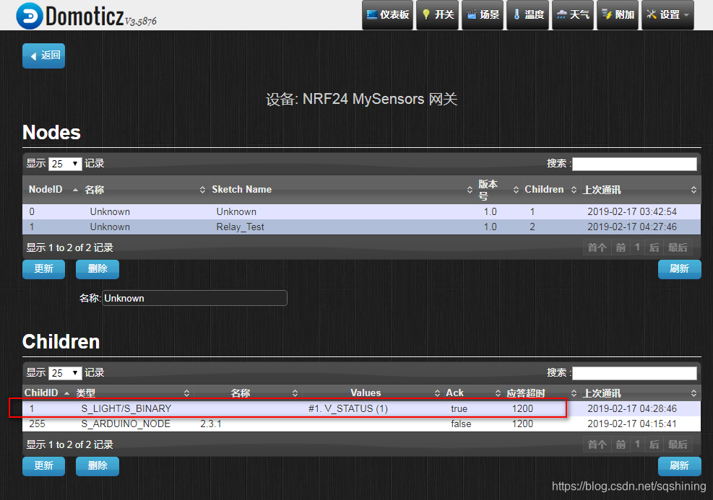
Task: Open the 附加 utility tab
Action: (x=618, y=14)
